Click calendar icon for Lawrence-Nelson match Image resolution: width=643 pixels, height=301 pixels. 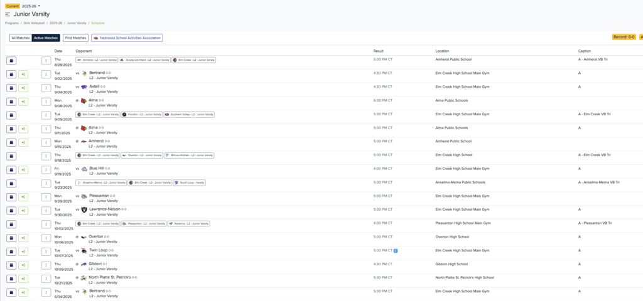point(11,211)
